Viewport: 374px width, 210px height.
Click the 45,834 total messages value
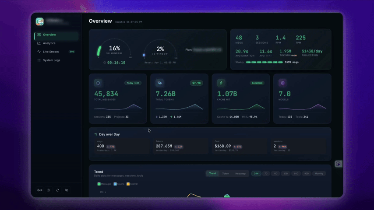[106, 94]
